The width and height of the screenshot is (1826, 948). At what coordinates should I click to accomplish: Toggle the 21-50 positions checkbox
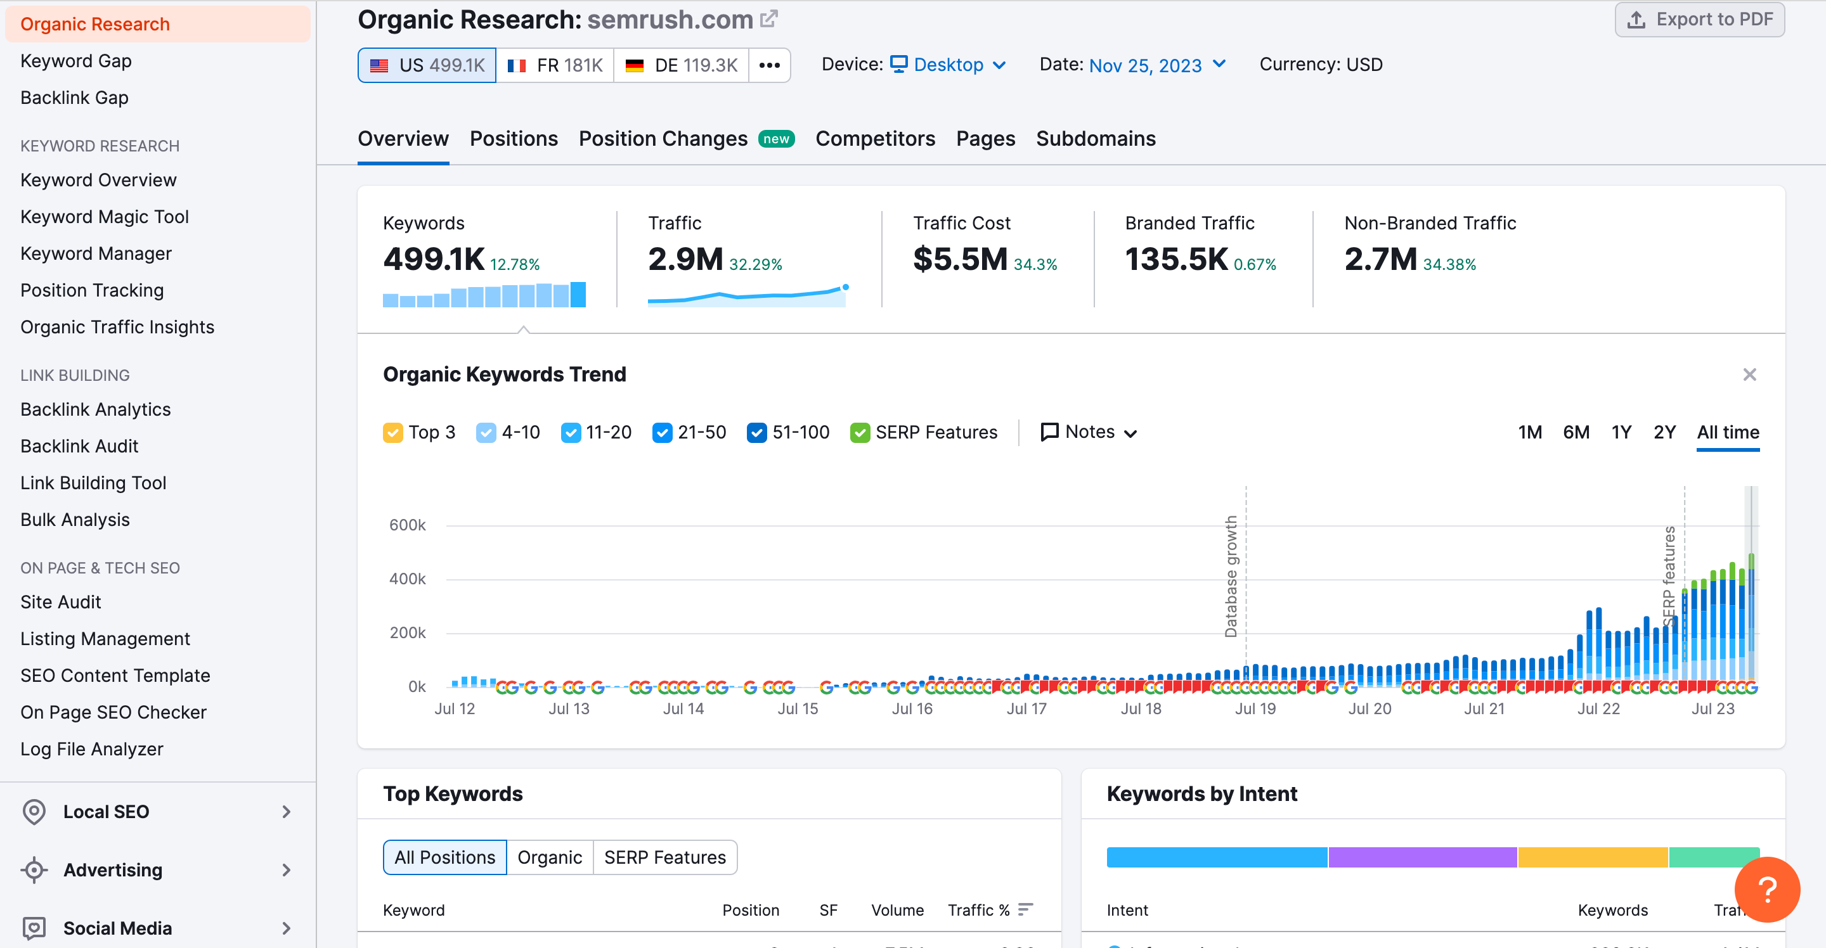coord(662,432)
